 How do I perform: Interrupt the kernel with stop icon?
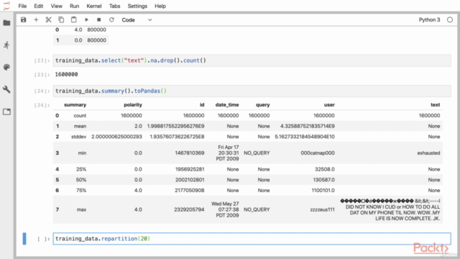coord(99,19)
